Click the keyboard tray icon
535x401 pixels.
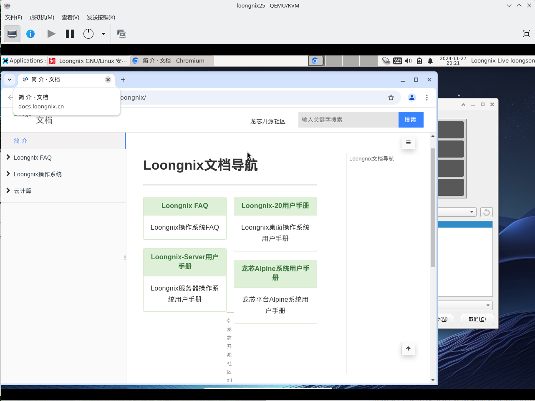[398, 61]
